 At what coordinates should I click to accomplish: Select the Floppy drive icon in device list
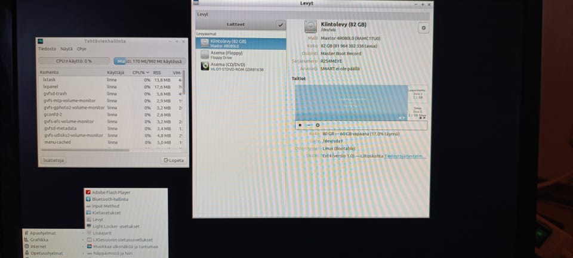point(205,55)
